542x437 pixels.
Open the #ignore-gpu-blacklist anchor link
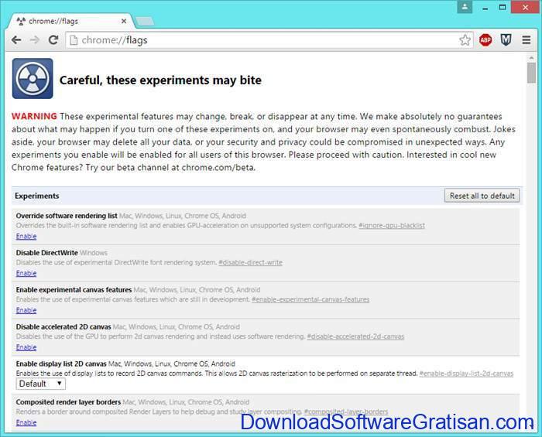coord(392,225)
